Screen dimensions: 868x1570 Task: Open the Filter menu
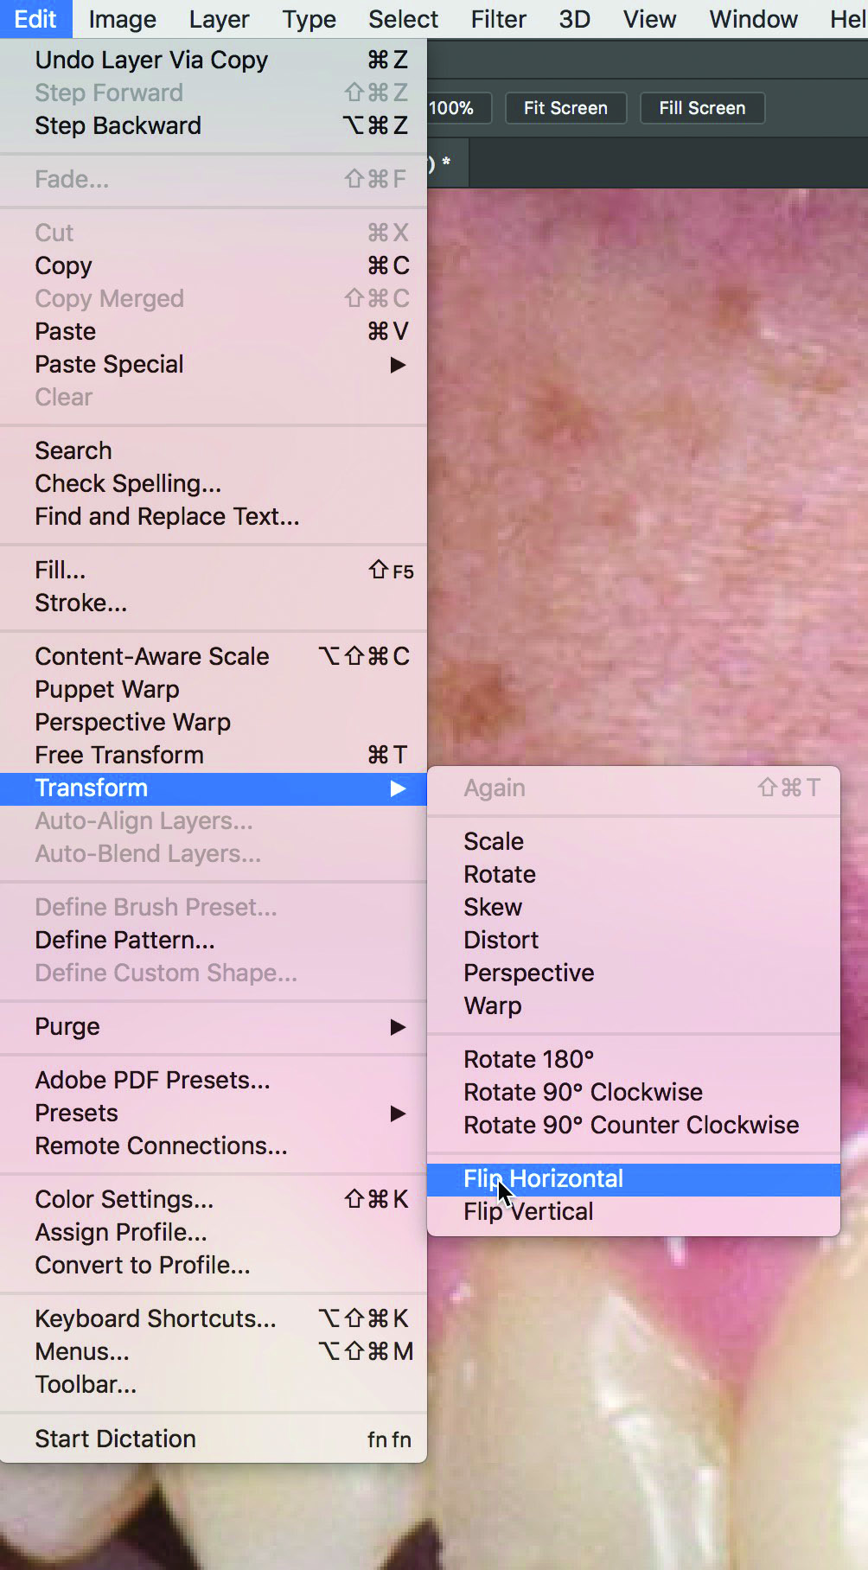[x=498, y=19]
